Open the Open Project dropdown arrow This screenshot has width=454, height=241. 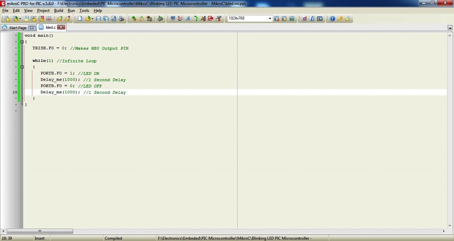20,19
